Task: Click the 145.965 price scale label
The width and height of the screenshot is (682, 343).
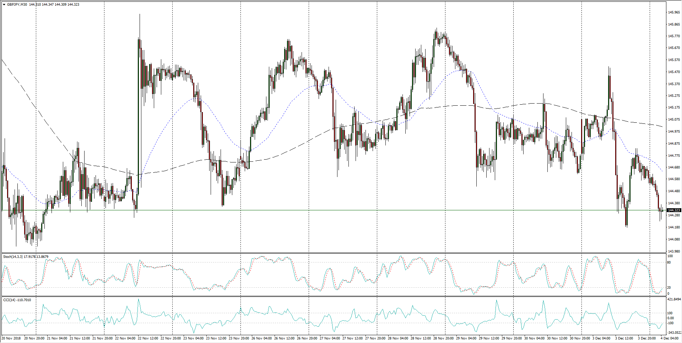Action: coord(673,12)
